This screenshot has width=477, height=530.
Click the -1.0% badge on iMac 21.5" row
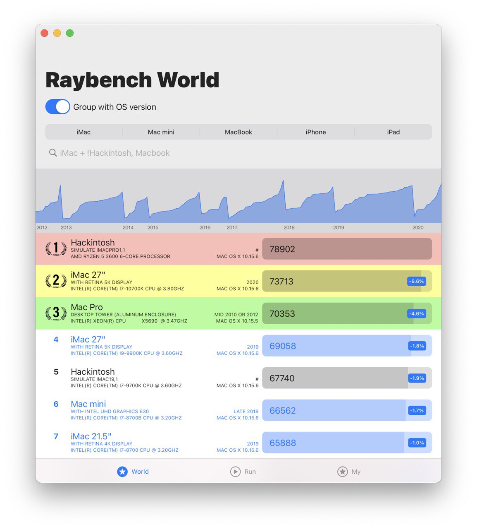pos(417,443)
